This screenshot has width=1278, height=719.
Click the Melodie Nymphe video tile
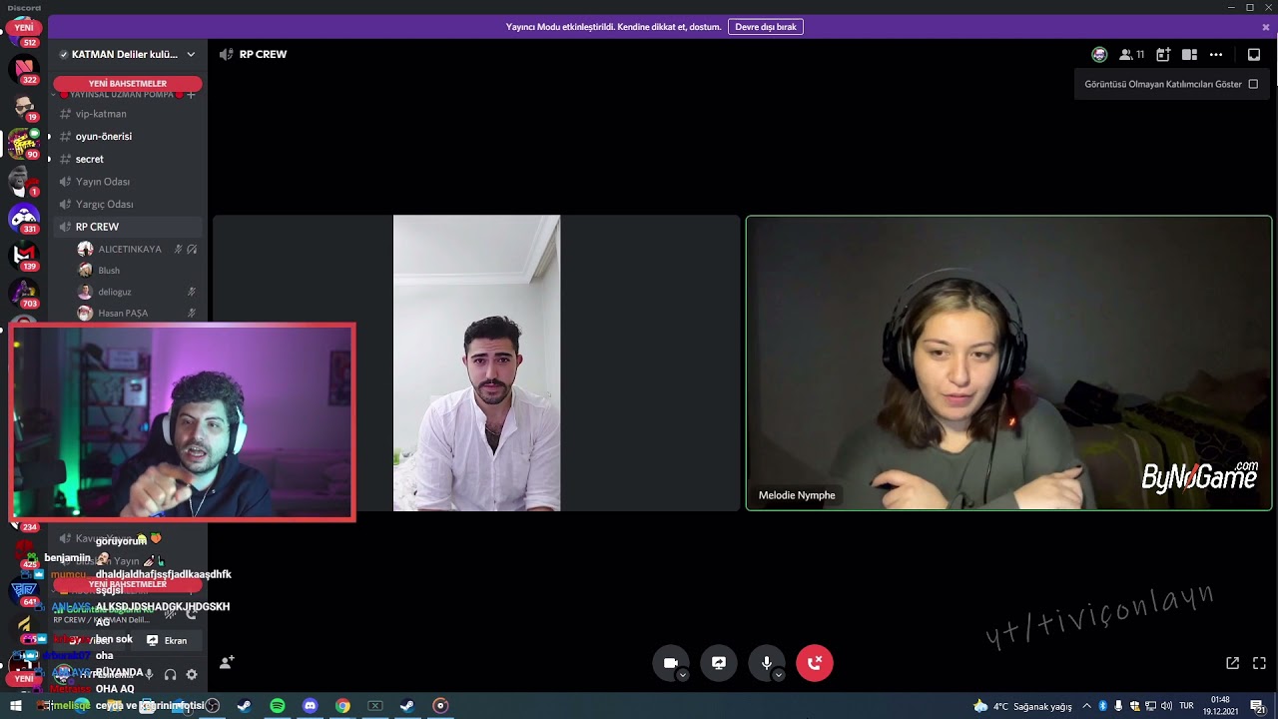point(1008,363)
